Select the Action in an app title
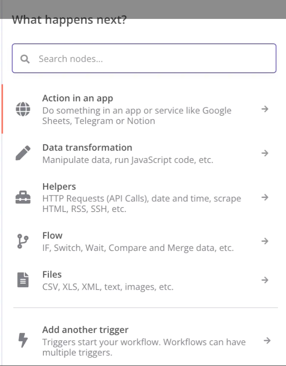Screen dimensions: 286x366 pyautogui.click(x=77, y=98)
